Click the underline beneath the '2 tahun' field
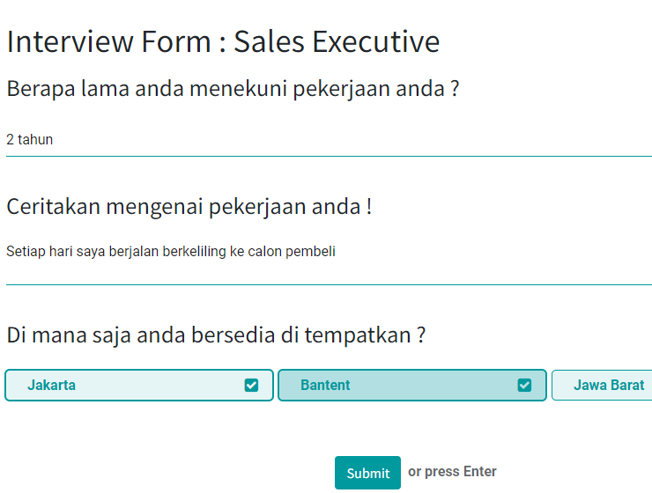The width and height of the screenshot is (652, 493). 329,156
